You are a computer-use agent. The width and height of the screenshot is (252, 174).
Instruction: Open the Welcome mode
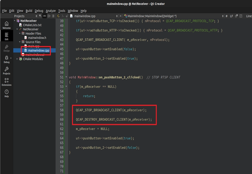tap(6, 25)
